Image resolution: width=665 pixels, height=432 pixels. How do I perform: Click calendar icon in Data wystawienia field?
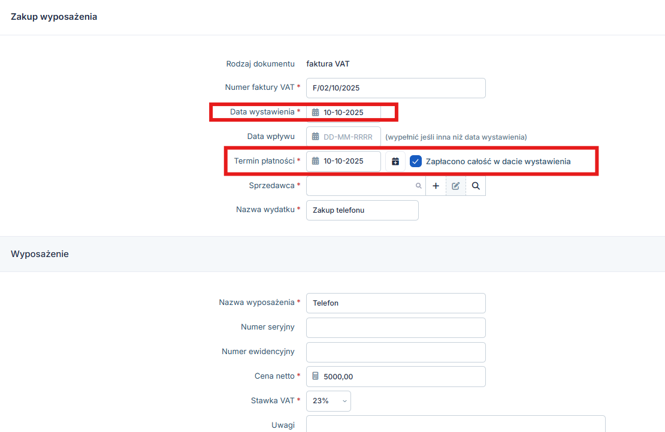pos(316,112)
